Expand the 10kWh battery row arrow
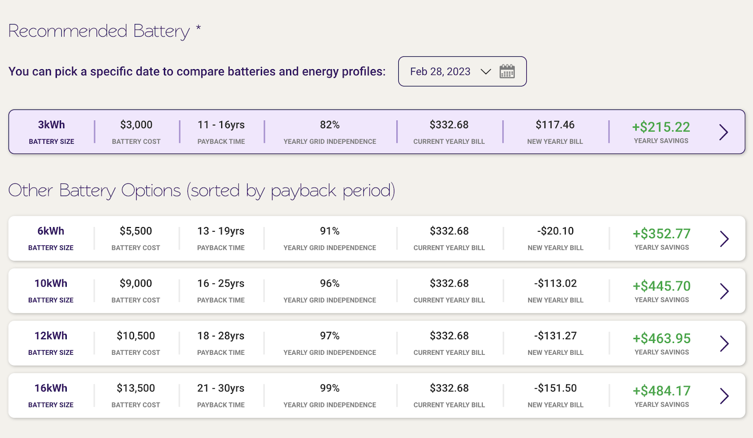Screen dimensions: 753x438 pyautogui.click(x=724, y=291)
